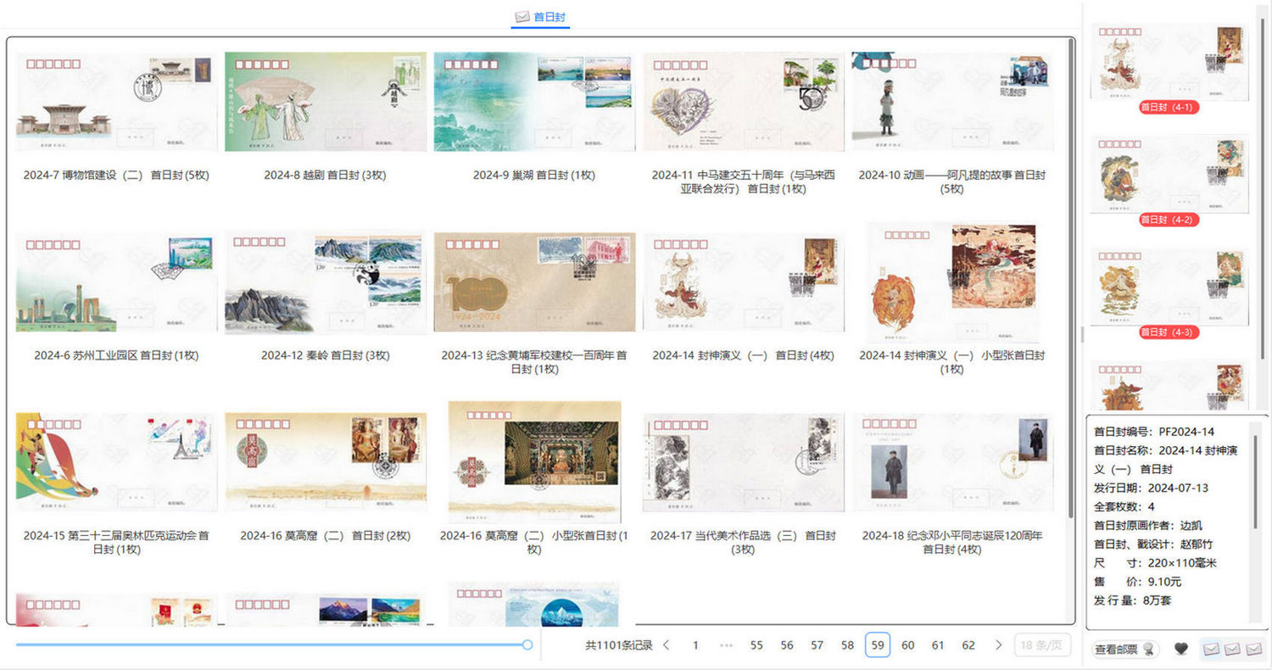
Task: Click the main gallery vertical scrollbar
Action: [x=1073, y=254]
